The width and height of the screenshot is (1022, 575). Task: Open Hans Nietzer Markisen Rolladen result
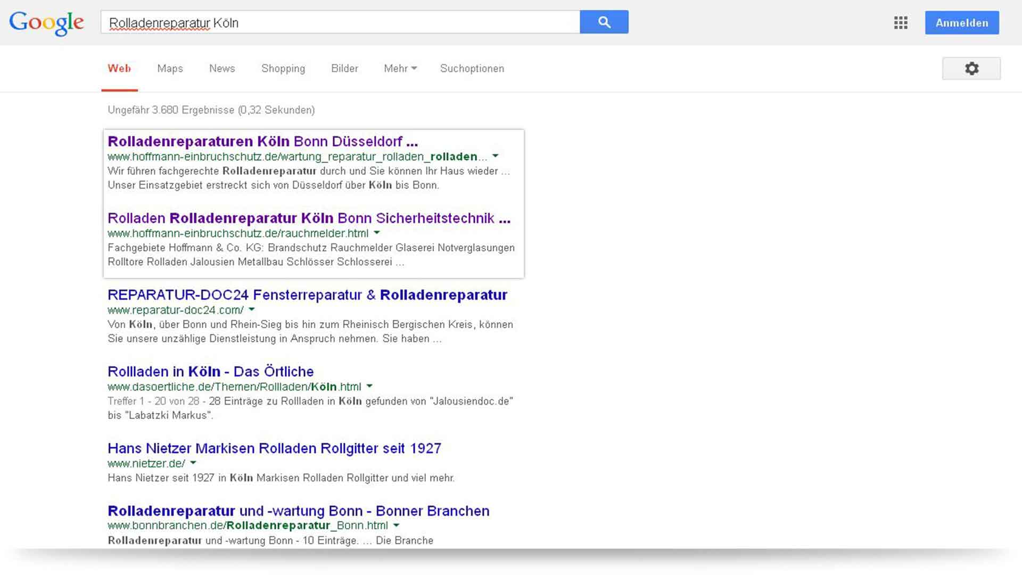(275, 448)
